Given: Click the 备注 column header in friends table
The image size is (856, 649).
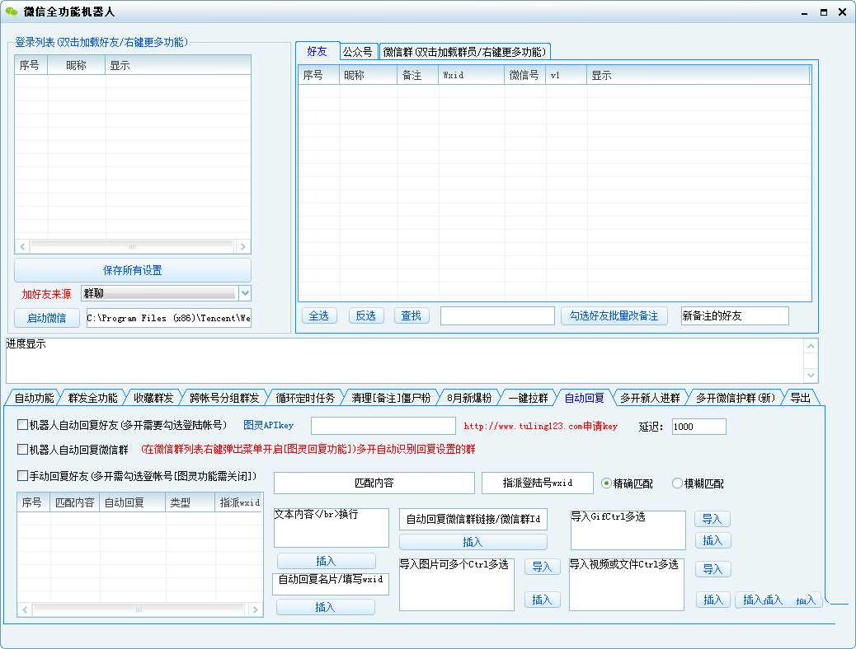Looking at the screenshot, I should [x=418, y=75].
